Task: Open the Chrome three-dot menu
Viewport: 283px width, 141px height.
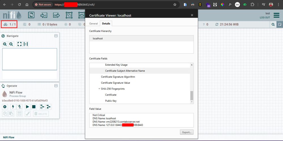Action: tap(278, 5)
